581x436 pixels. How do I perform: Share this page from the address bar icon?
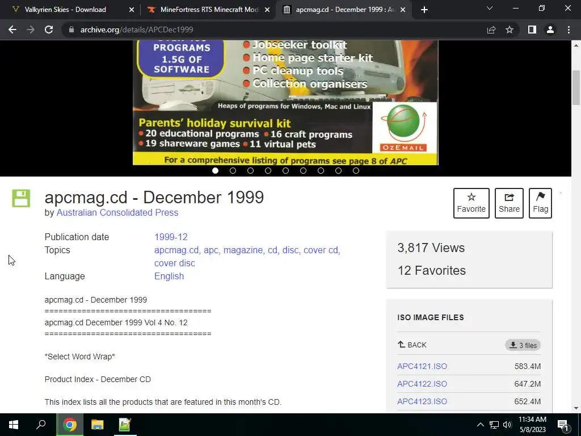pos(491,30)
